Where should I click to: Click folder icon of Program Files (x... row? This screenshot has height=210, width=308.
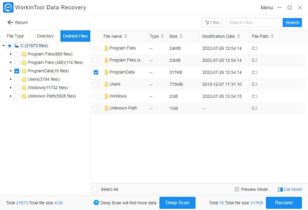pos(106,60)
